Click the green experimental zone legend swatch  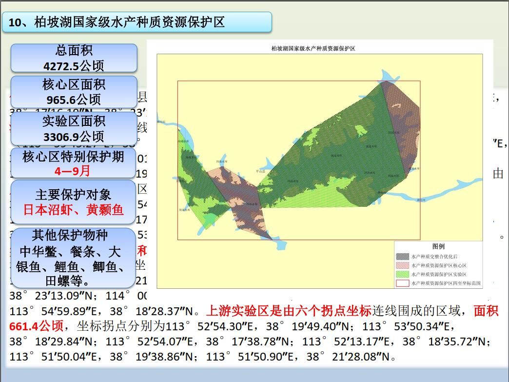point(403,274)
